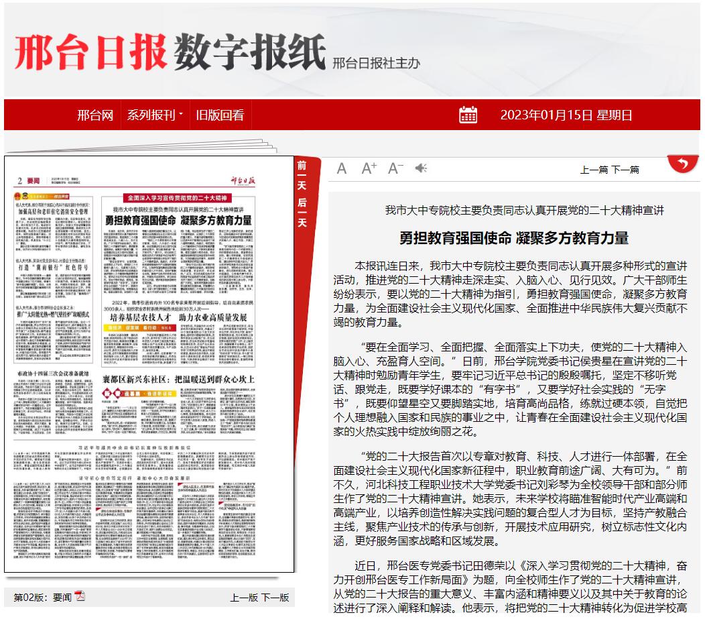Screen dimensions: 705x619
Task: Select the 勇担教育强国使命 article in page thumbnail
Action: pyautogui.click(x=178, y=219)
